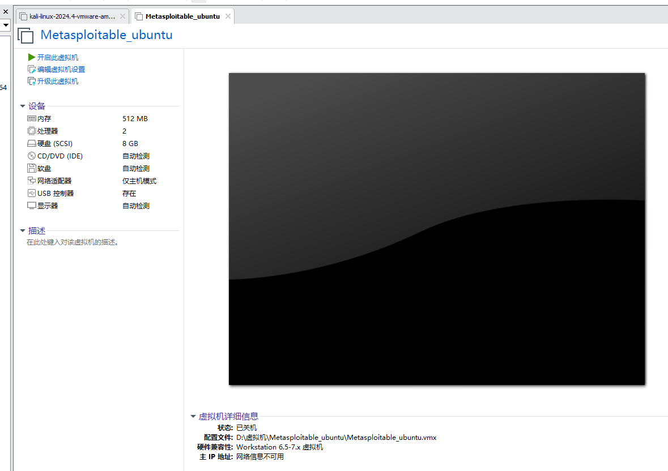Click the black VM console preview thumbnail
Image resolution: width=668 pixels, height=471 pixels.
click(437, 229)
